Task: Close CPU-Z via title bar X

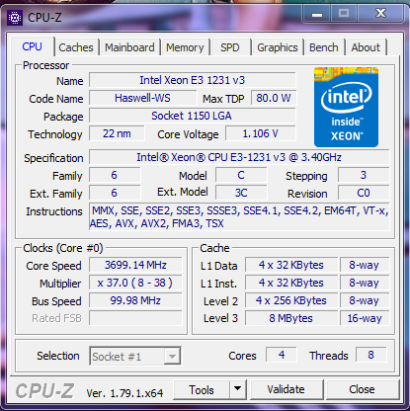Action: tap(380, 14)
